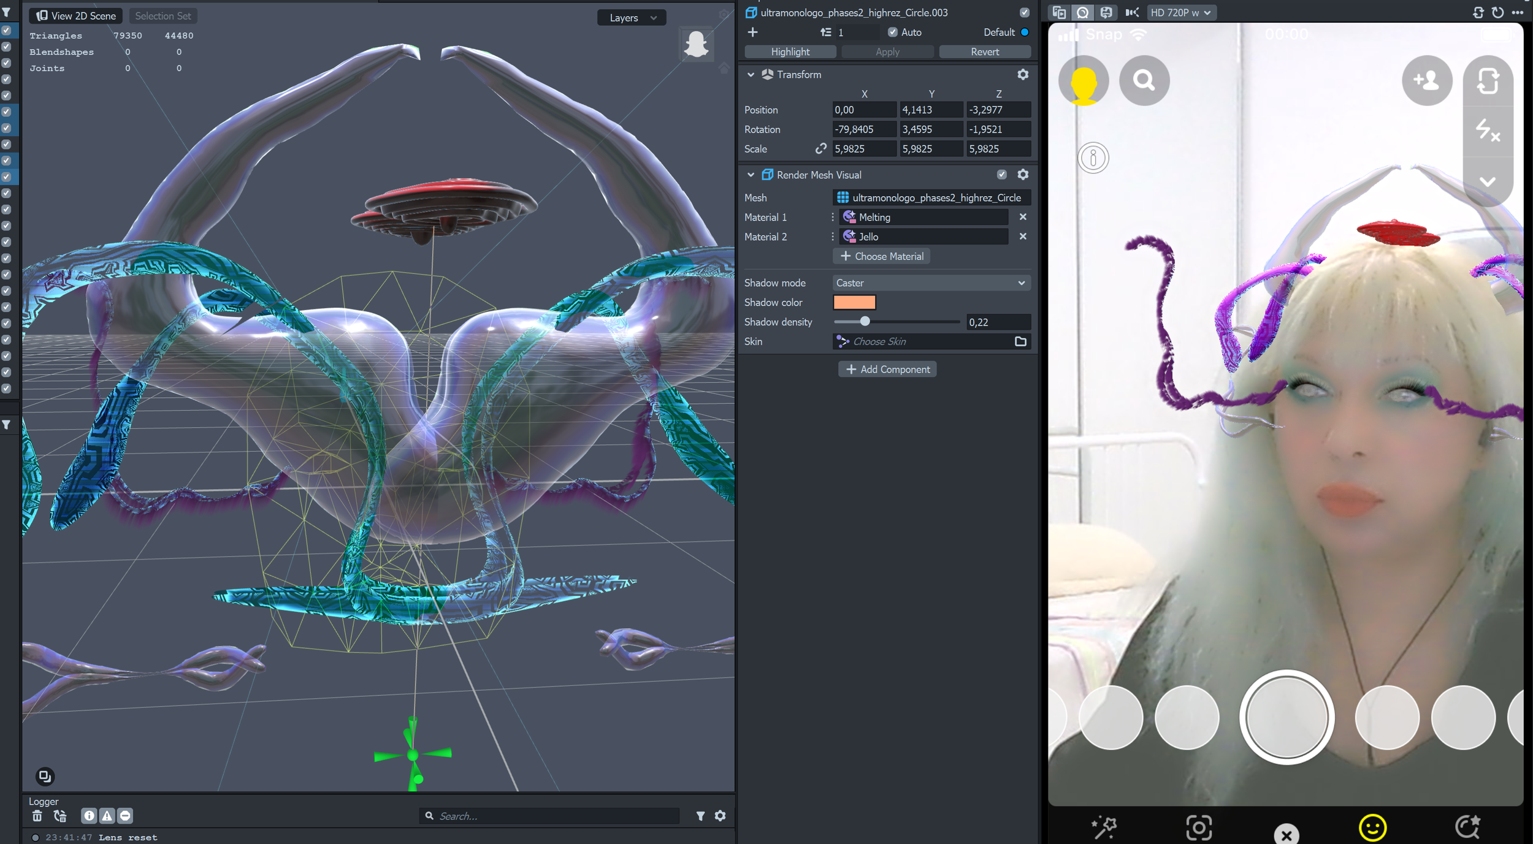Image resolution: width=1533 pixels, height=844 pixels.
Task: Remove the Melting material
Action: [1023, 217]
